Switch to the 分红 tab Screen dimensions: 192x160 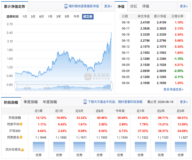(133, 6)
